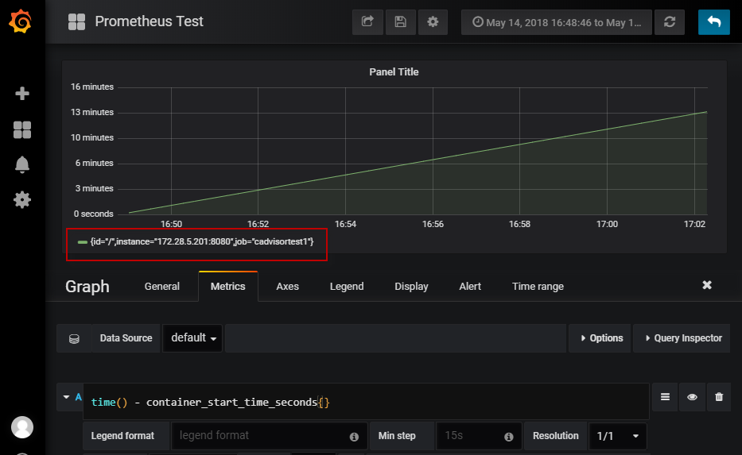Open the query A hamburger options menu
The image size is (742, 455).
[x=665, y=397]
